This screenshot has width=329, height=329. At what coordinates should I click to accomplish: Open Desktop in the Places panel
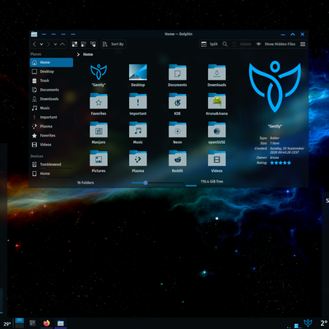point(52,72)
